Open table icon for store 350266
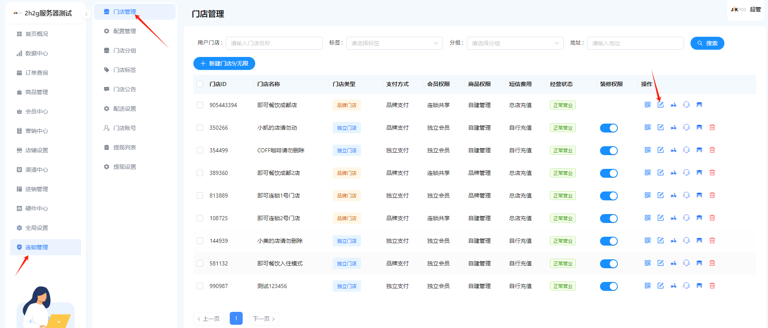Screen dimensions: 768x328 tap(699, 127)
